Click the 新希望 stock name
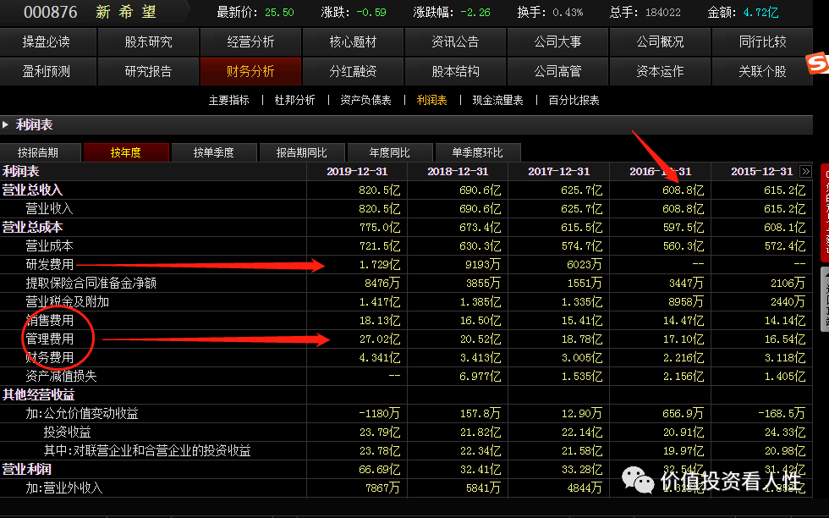This screenshot has height=518, width=829. [x=126, y=12]
